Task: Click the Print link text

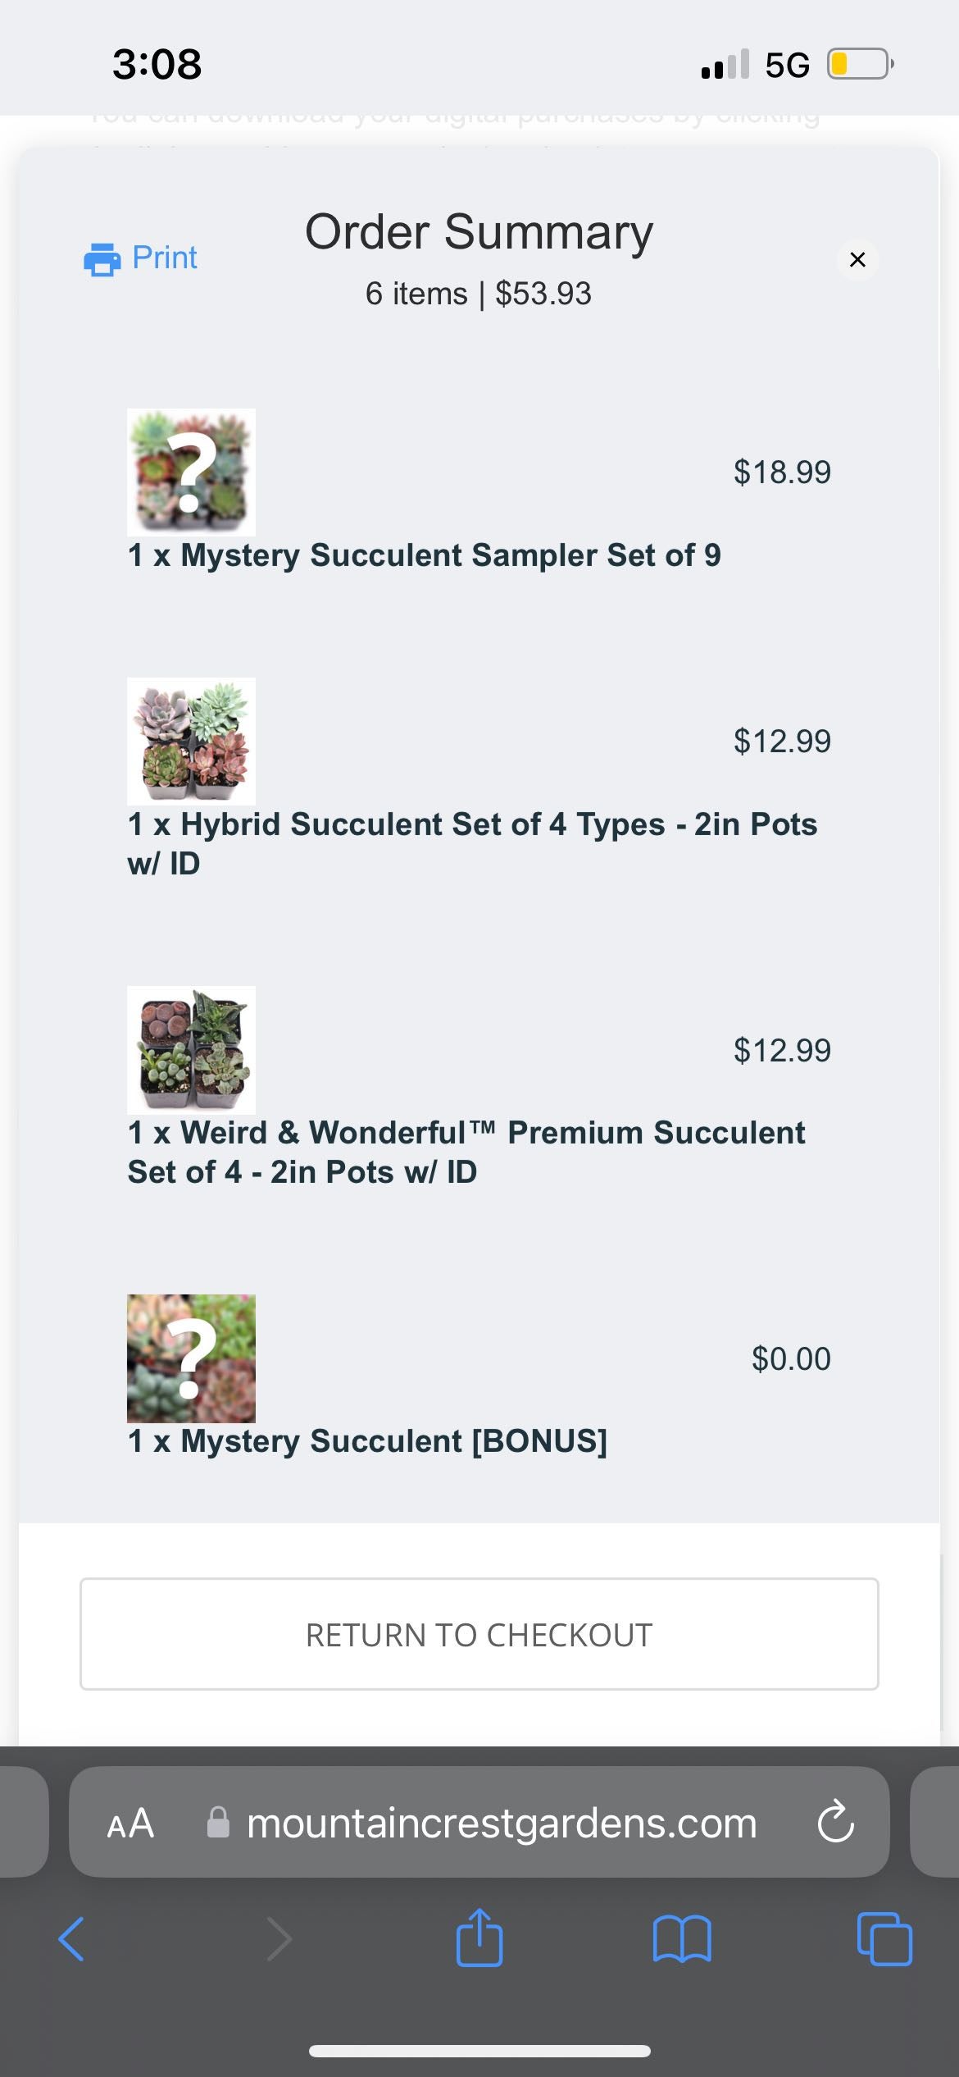Action: (165, 258)
